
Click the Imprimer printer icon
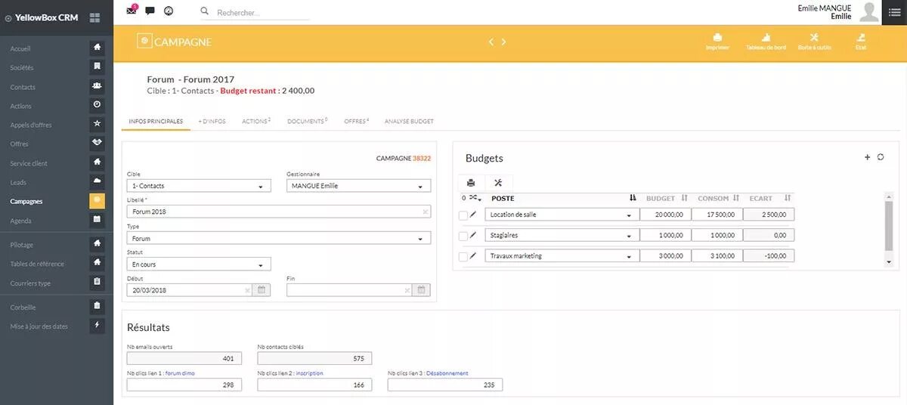point(717,38)
